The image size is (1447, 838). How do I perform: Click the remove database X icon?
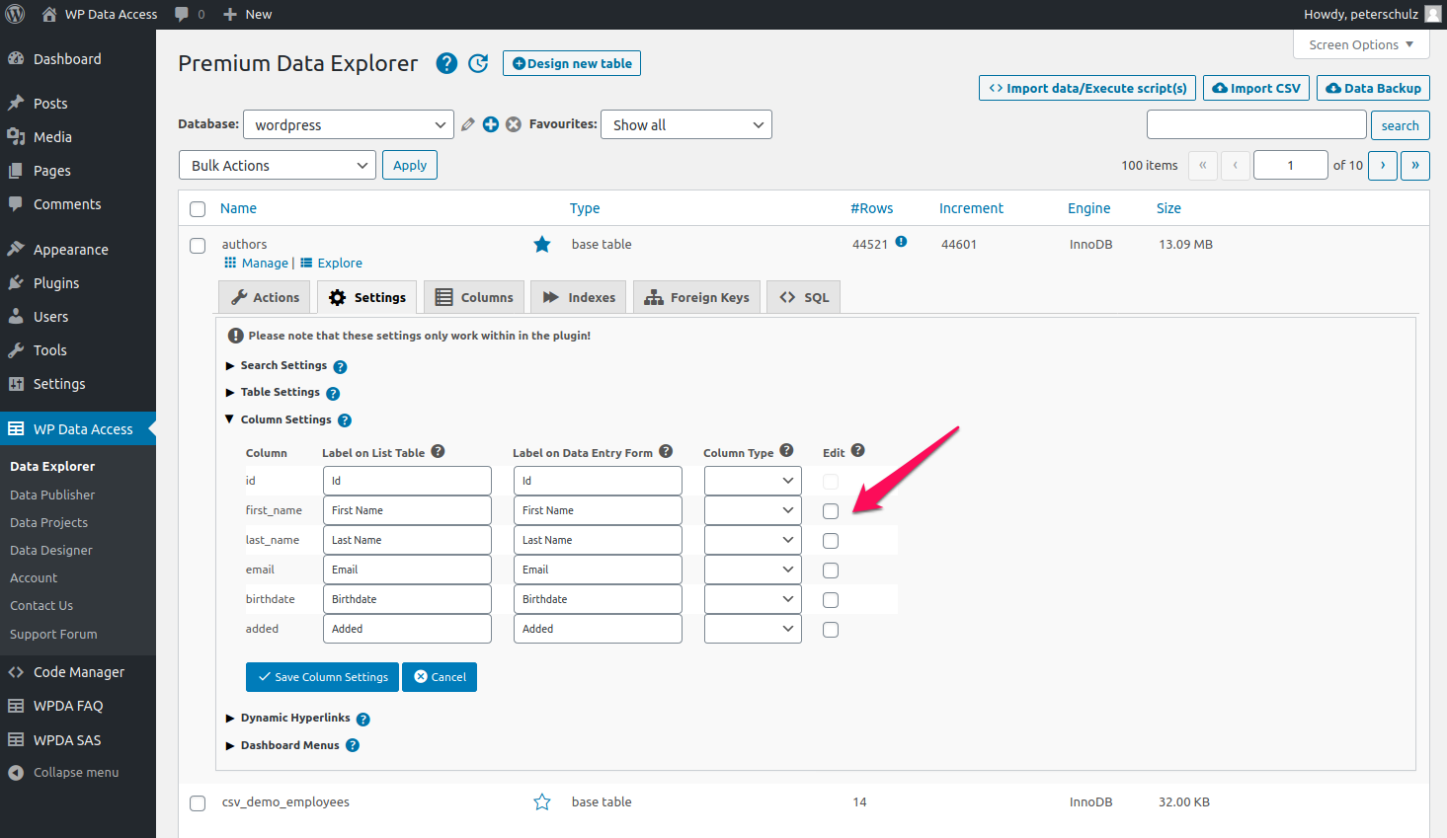[514, 124]
